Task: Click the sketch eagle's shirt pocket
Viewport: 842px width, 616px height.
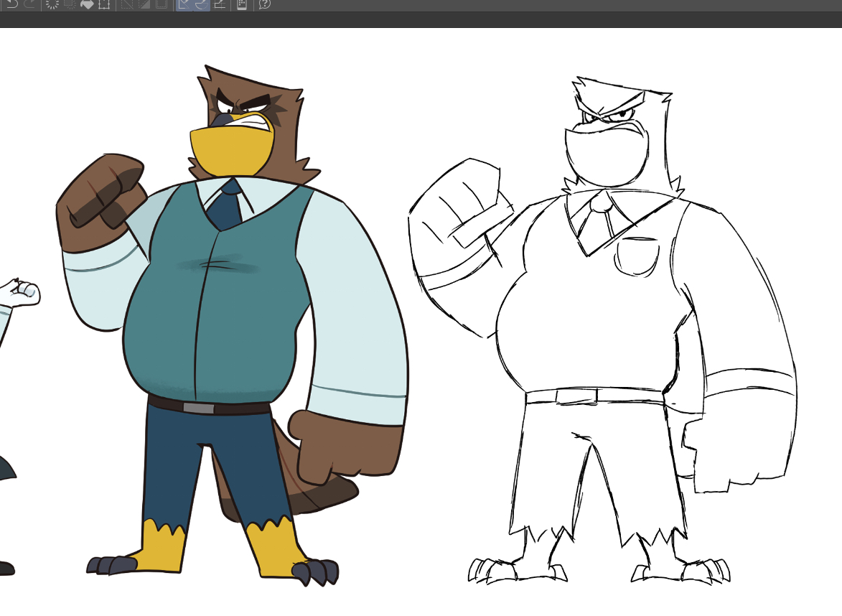Action: point(635,256)
